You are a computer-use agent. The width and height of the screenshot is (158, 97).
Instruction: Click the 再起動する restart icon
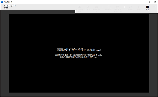click(109, 7)
